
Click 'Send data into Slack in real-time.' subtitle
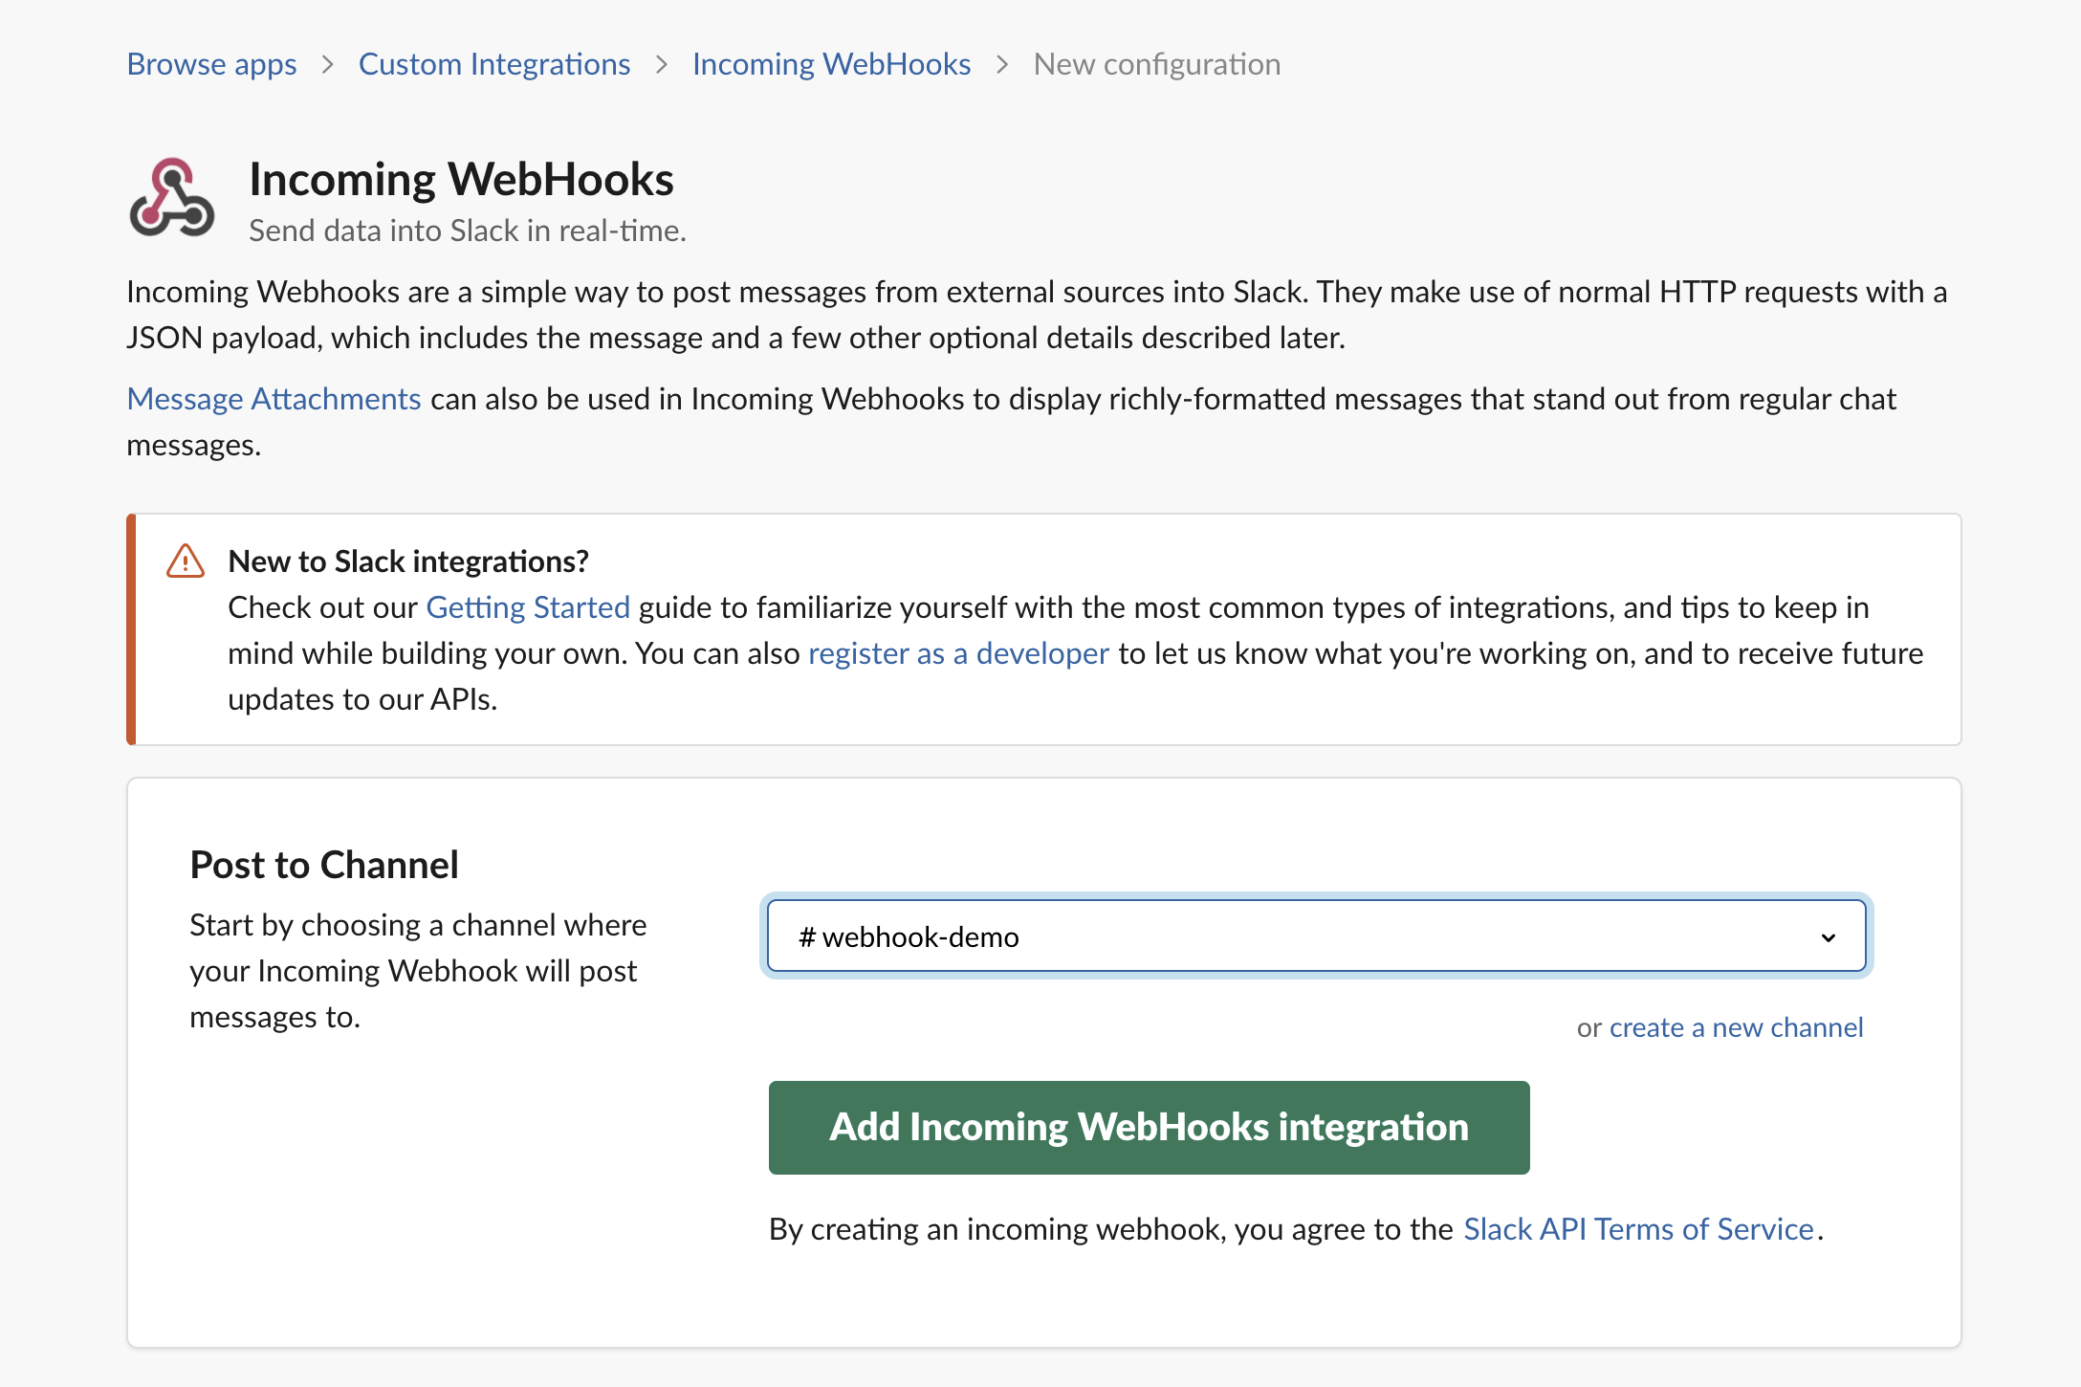coord(468,231)
